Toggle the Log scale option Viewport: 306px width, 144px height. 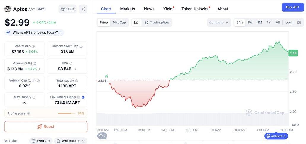[288, 23]
